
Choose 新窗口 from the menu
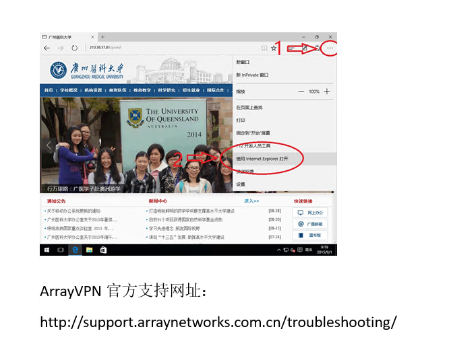243,63
